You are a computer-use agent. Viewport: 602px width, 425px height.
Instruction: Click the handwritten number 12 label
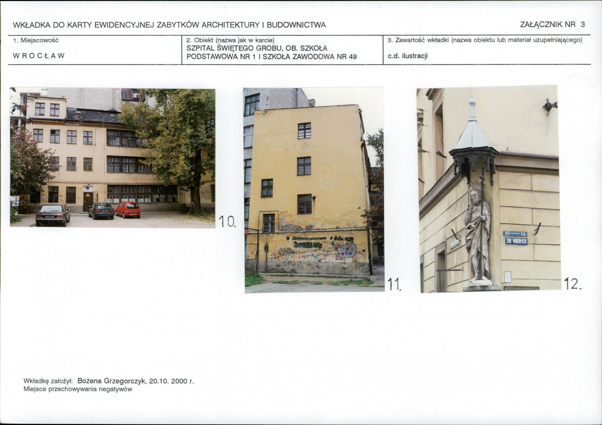pos(572,284)
